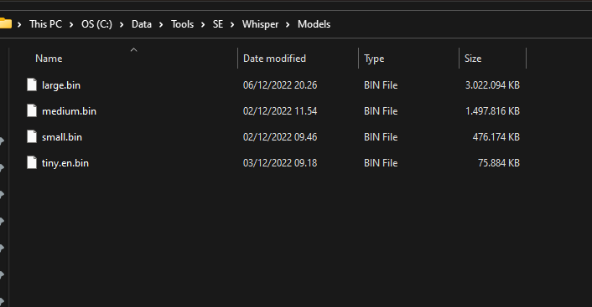Click the size 476.174 KB
Viewport: 592px width, 307px height.
(x=496, y=137)
